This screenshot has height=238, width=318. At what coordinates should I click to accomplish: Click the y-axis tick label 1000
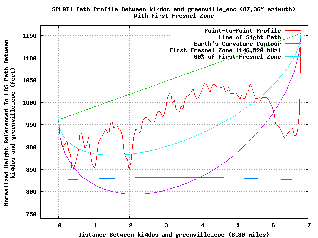tap(29, 103)
